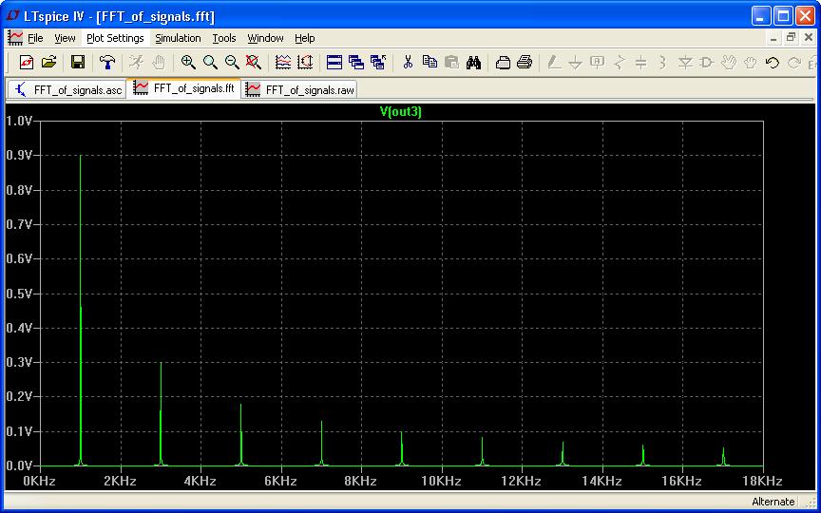Viewport: 821px width, 513px height.
Task: Click the Pan magnifier icon
Action: point(210,63)
